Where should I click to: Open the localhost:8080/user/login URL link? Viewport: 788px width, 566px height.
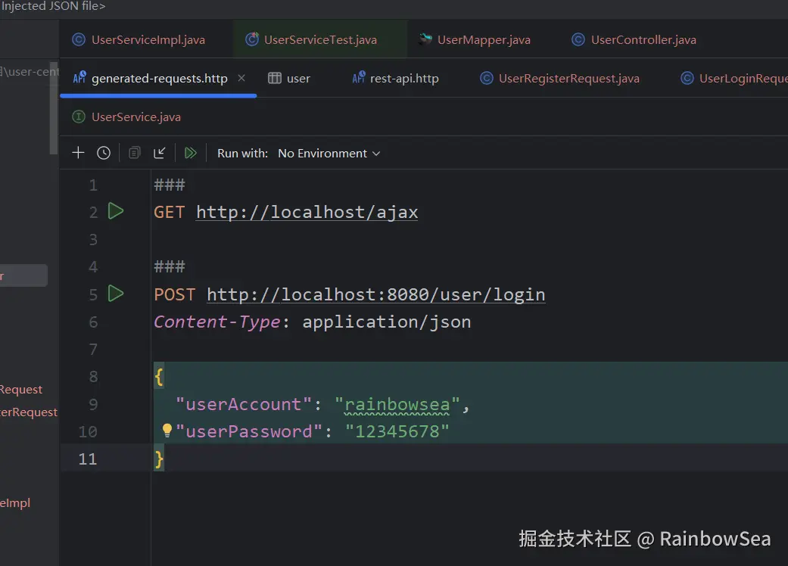(376, 295)
